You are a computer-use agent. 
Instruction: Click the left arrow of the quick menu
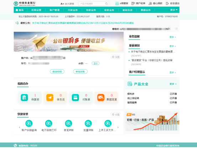[20, 127]
